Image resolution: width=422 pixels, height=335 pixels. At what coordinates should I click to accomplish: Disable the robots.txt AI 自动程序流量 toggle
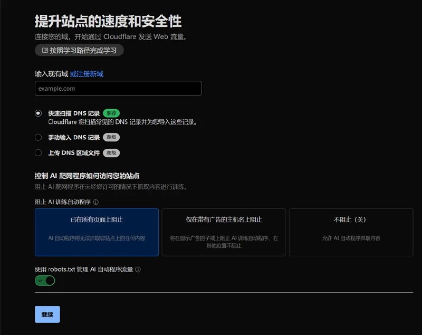[44, 280]
